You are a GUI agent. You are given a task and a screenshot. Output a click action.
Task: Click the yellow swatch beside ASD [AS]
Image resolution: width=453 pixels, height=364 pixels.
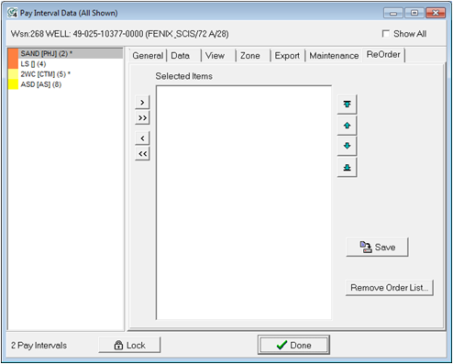click(13, 84)
